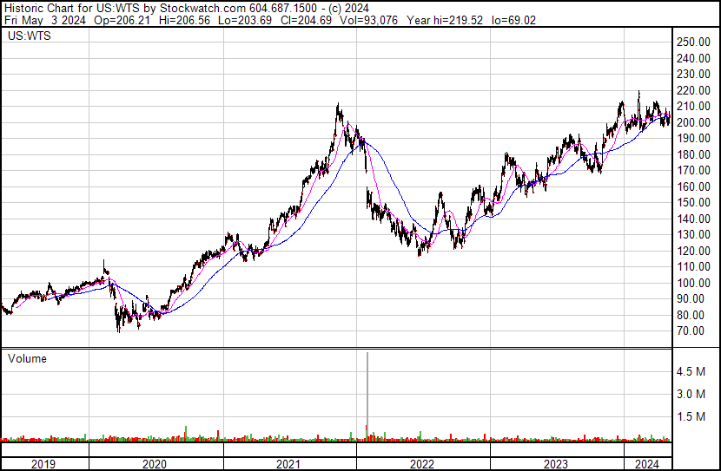
Task: Click the 4.5 M volume axis label
Action: 691,371
